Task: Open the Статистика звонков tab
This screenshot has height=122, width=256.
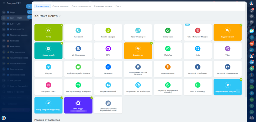Action: [x=103, y=6]
